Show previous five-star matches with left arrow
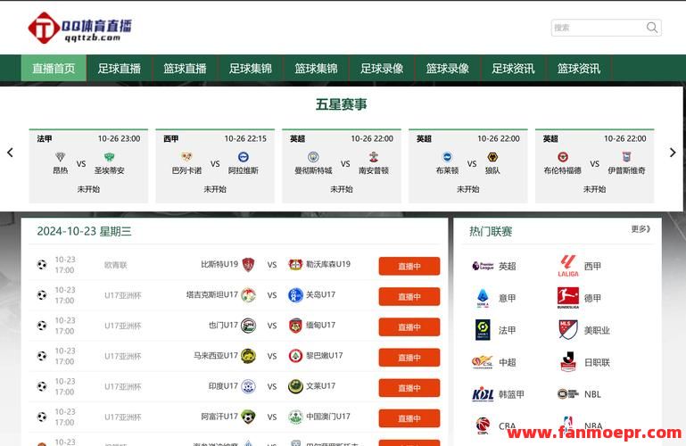686x446 pixels. [x=10, y=153]
